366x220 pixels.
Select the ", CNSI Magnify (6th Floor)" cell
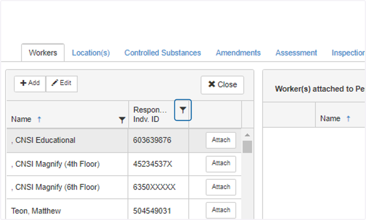coord(67,187)
